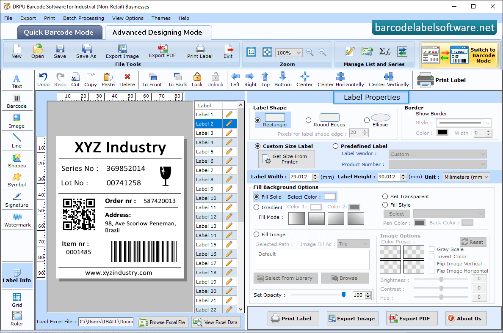Image resolution: width=503 pixels, height=333 pixels.
Task: Open a file with the Open icon
Action: pos(38,52)
